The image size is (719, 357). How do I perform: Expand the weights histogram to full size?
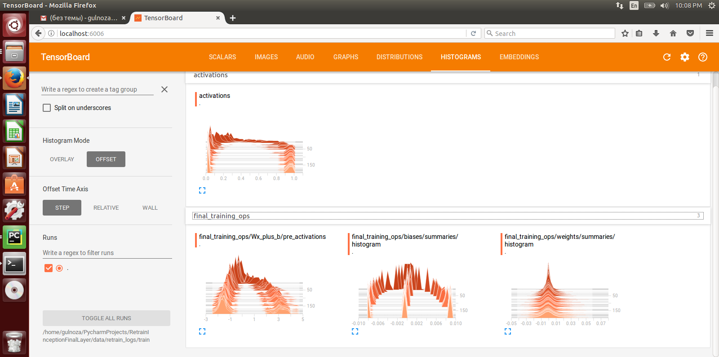(508, 331)
